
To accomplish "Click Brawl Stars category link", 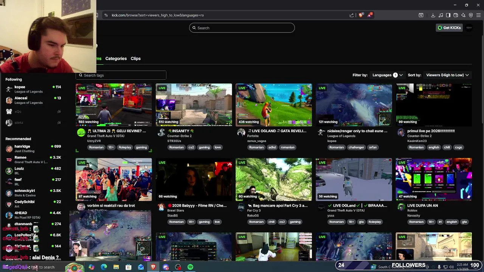I will tap(176, 210).
